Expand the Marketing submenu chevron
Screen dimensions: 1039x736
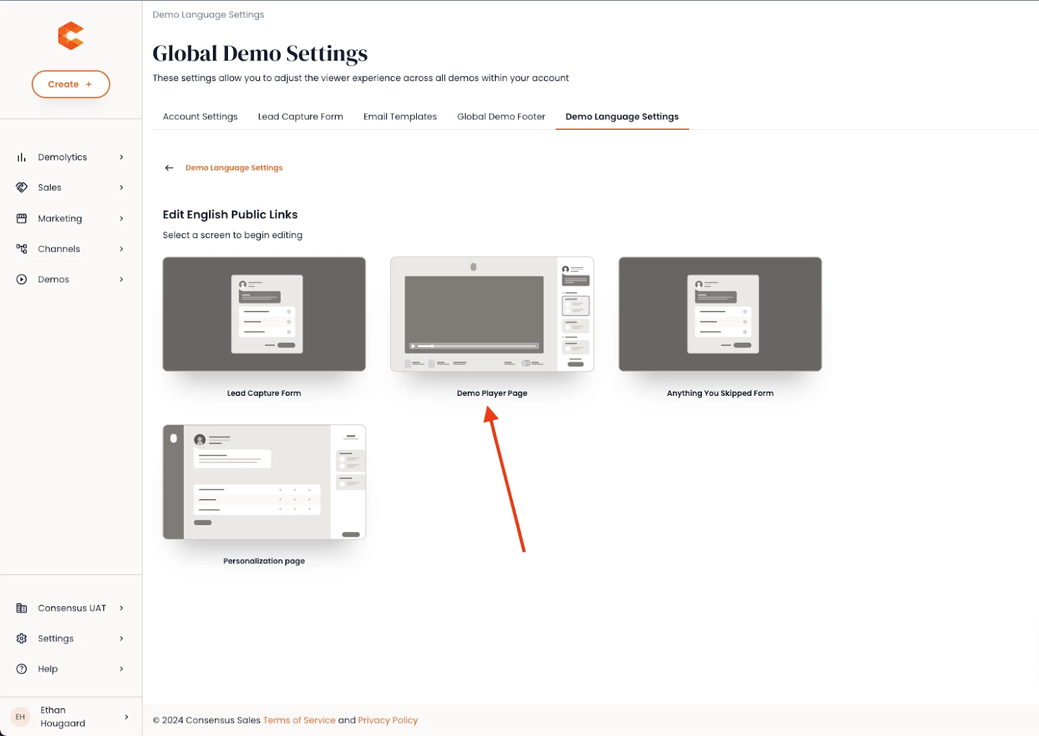[x=121, y=219]
